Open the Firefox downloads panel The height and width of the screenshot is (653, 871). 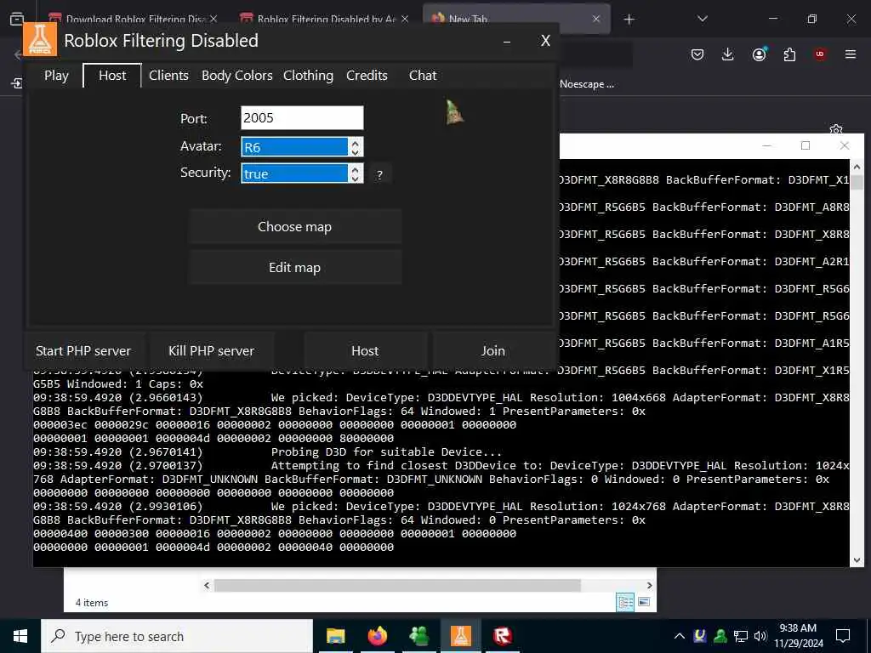(728, 54)
